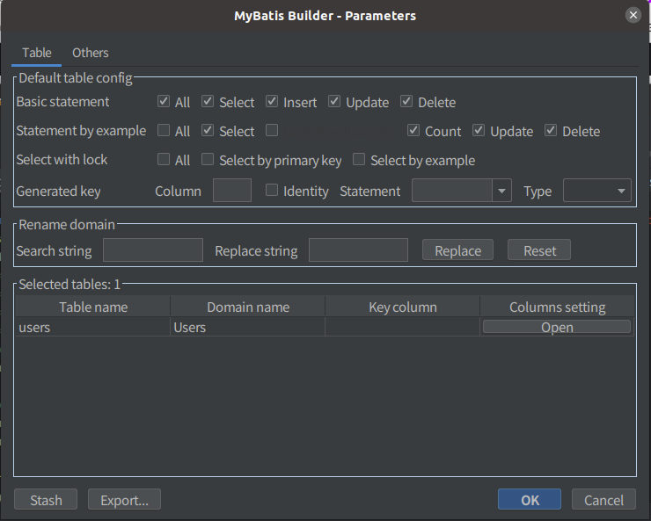Enable the Identity checkbox
The image size is (651, 521).
272,191
